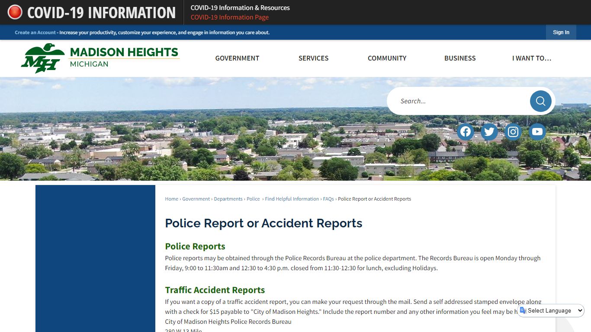Open the Services menu

[313, 58]
